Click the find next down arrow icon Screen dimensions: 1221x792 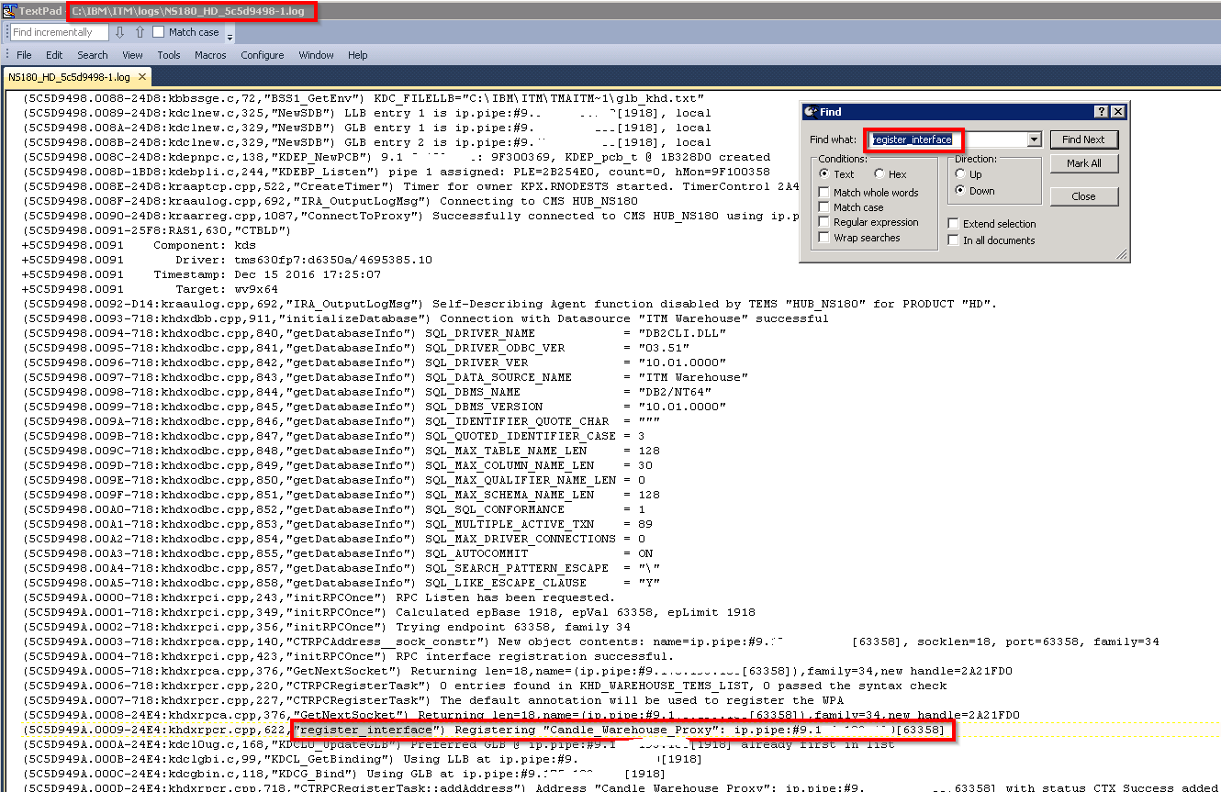119,32
